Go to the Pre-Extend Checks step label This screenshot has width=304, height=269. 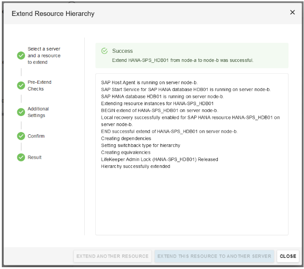pyautogui.click(x=39, y=85)
